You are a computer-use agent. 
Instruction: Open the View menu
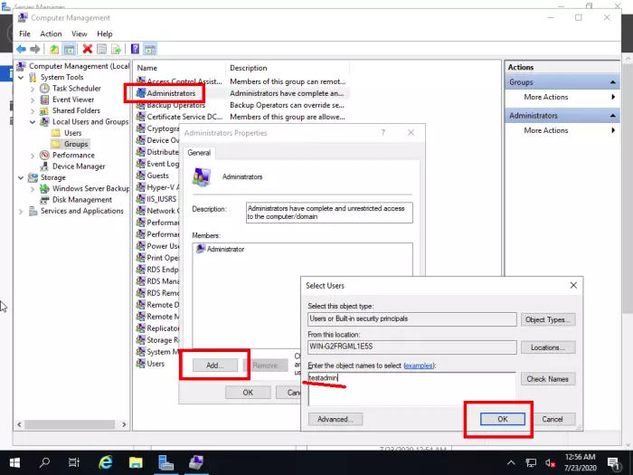tap(80, 34)
